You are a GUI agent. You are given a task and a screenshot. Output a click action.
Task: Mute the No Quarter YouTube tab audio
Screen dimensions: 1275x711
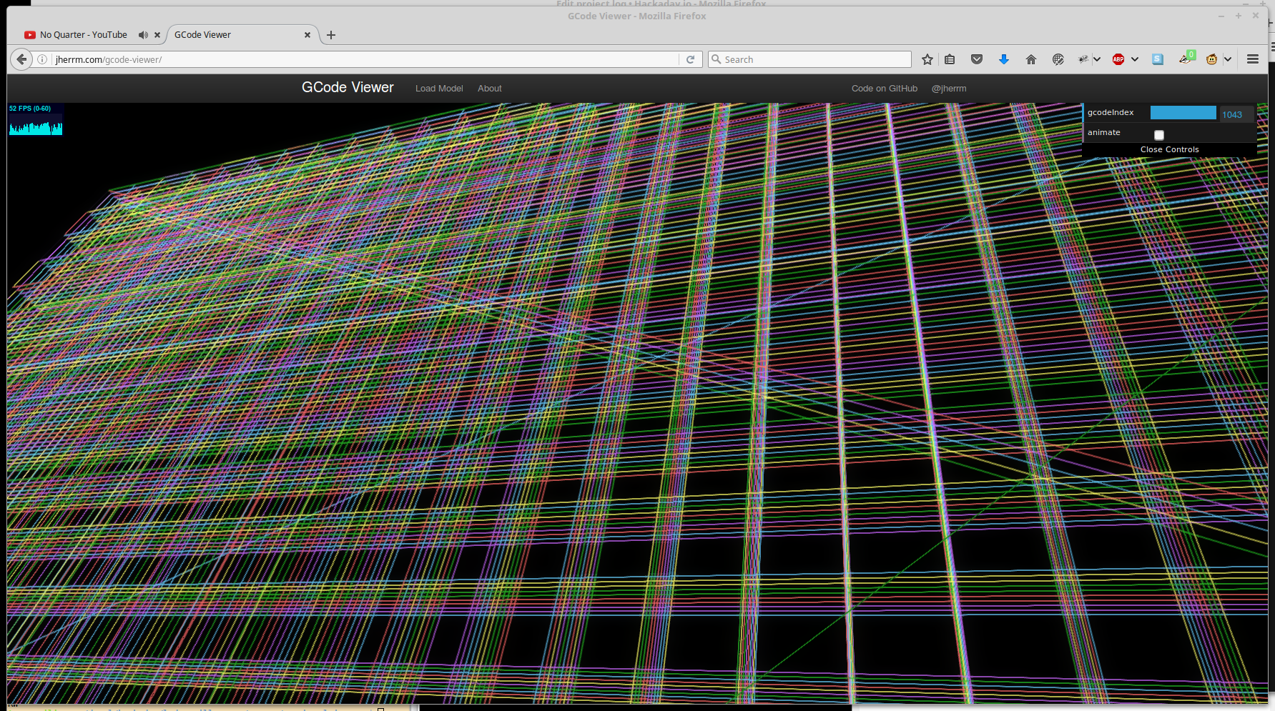[x=143, y=35]
